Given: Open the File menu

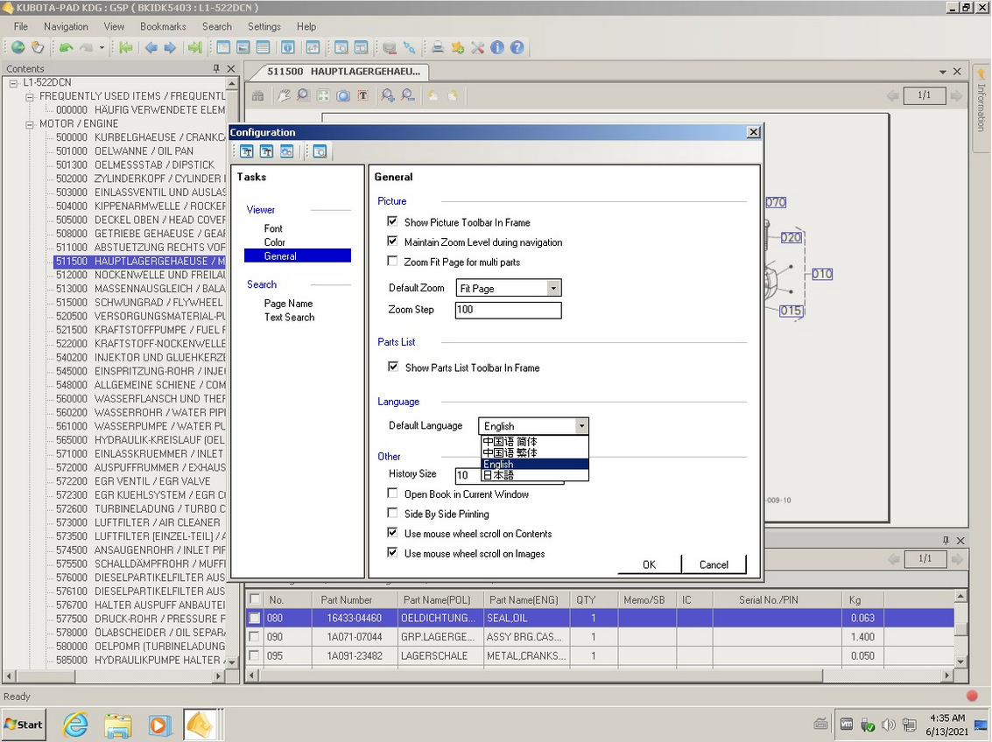Looking at the screenshot, I should [21, 26].
